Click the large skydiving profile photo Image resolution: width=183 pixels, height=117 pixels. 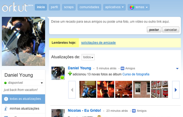[x=23, y=41]
